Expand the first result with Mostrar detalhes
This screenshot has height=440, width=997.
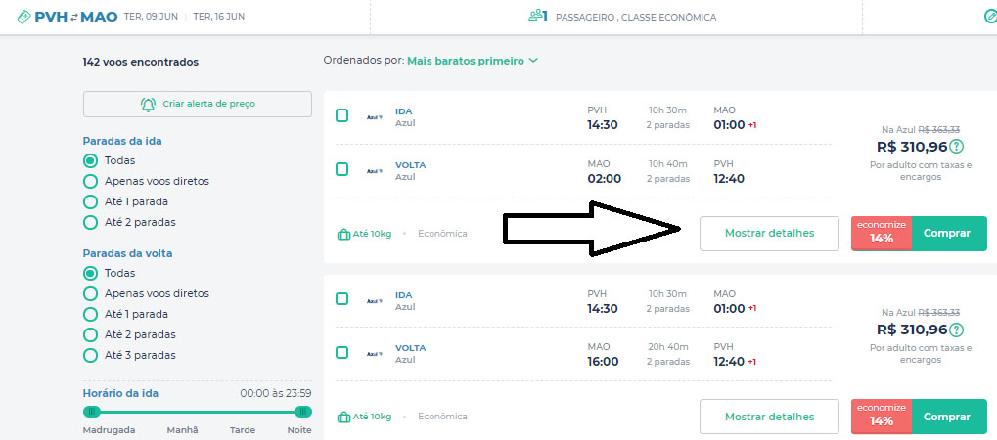pos(769,234)
